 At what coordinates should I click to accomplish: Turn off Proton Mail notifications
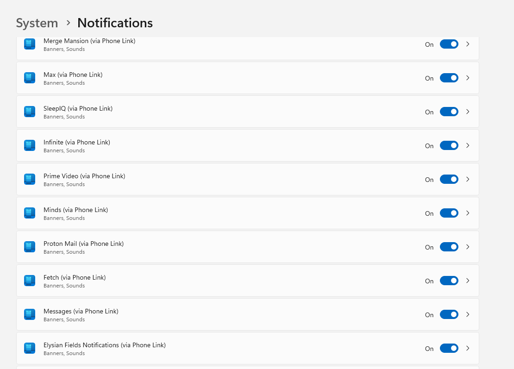(449, 246)
